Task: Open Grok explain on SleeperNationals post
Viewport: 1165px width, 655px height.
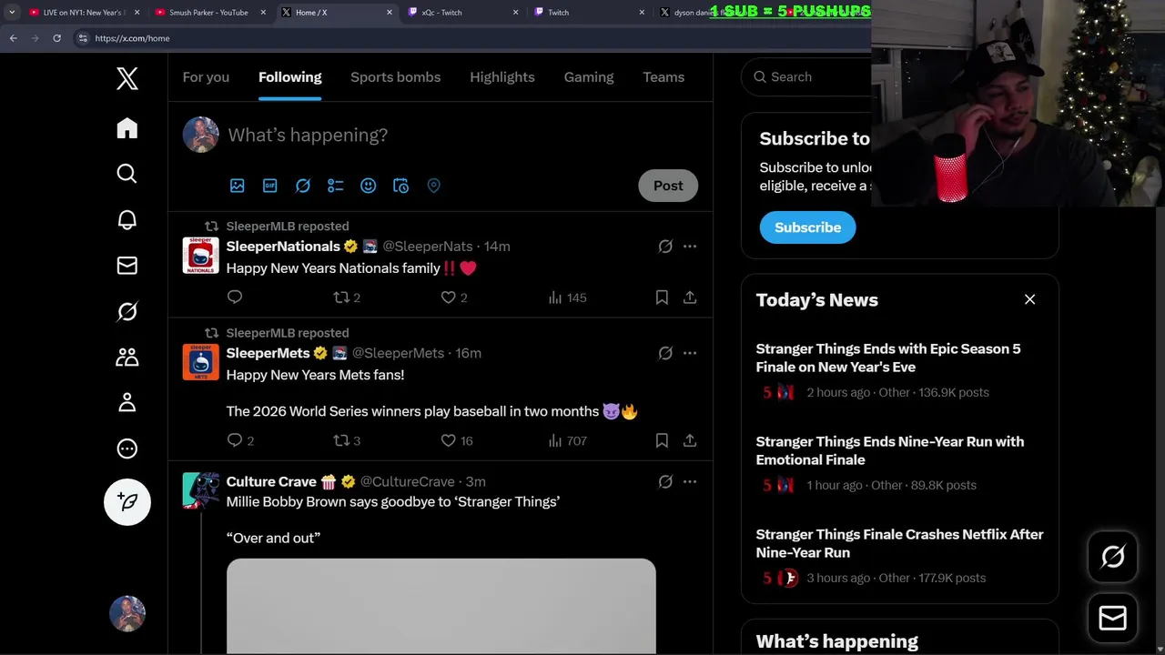Action: click(x=665, y=247)
